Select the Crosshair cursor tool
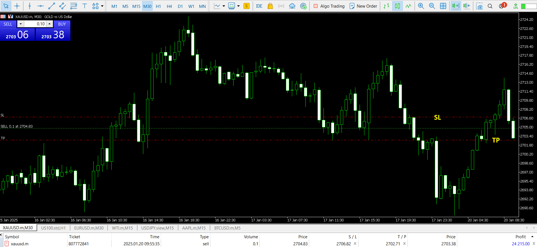Screen dimensions: 537x247 pyautogui.click(x=17, y=6)
